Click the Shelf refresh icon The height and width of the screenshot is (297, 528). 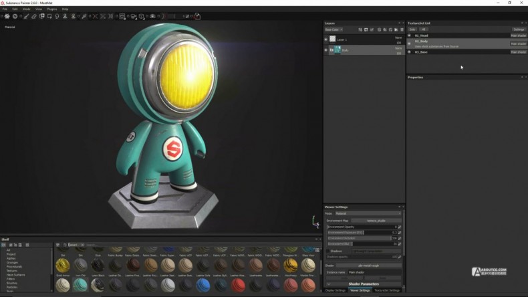click(65, 245)
